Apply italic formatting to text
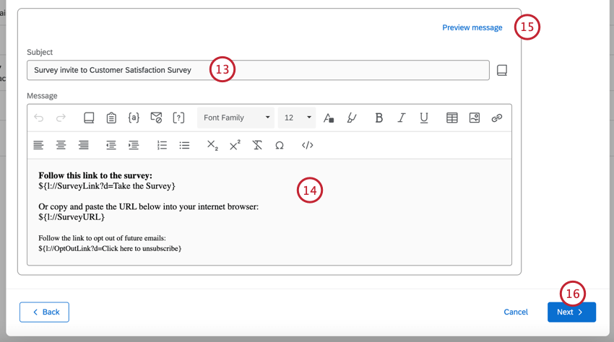Image resolution: width=614 pixels, height=342 pixels. 401,118
